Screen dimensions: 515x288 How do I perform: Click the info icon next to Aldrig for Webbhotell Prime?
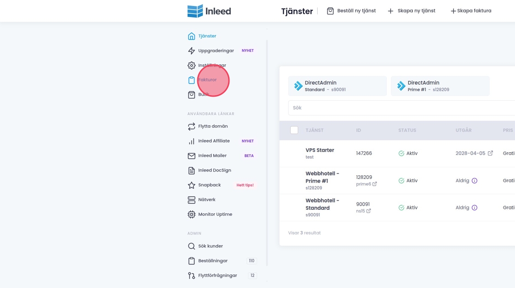click(475, 181)
